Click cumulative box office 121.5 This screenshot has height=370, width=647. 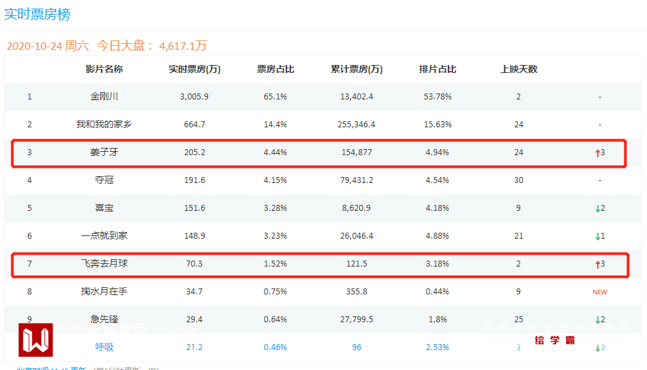click(x=357, y=263)
